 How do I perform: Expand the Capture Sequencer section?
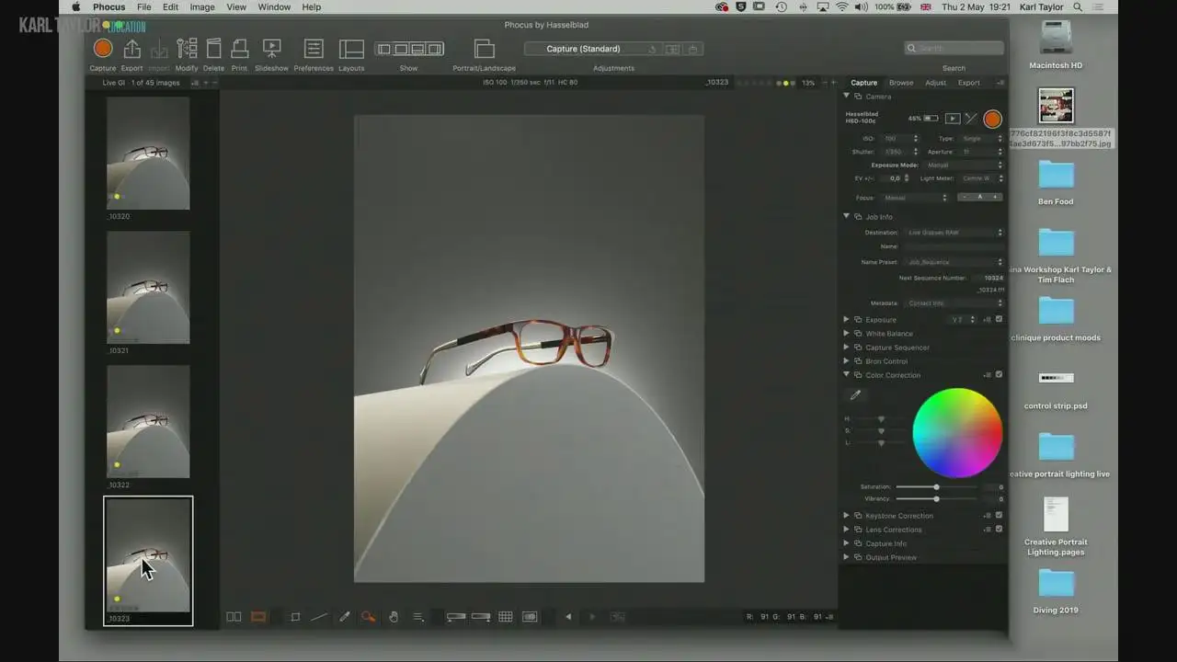[847, 347]
